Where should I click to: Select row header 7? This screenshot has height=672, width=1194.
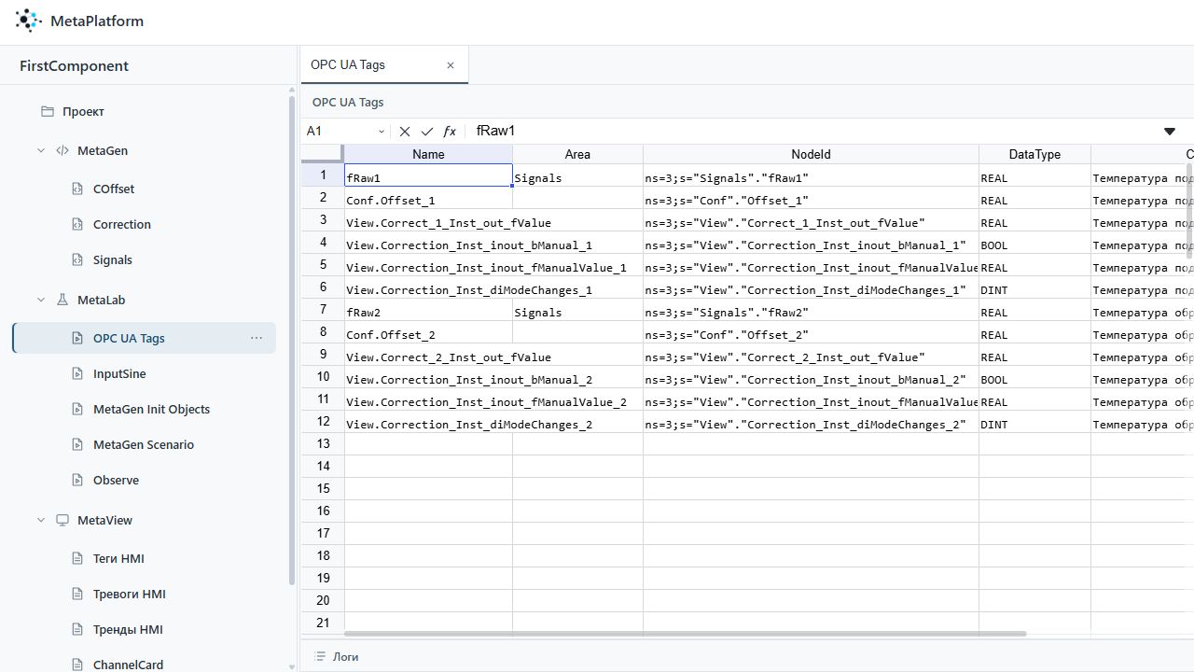323,310
